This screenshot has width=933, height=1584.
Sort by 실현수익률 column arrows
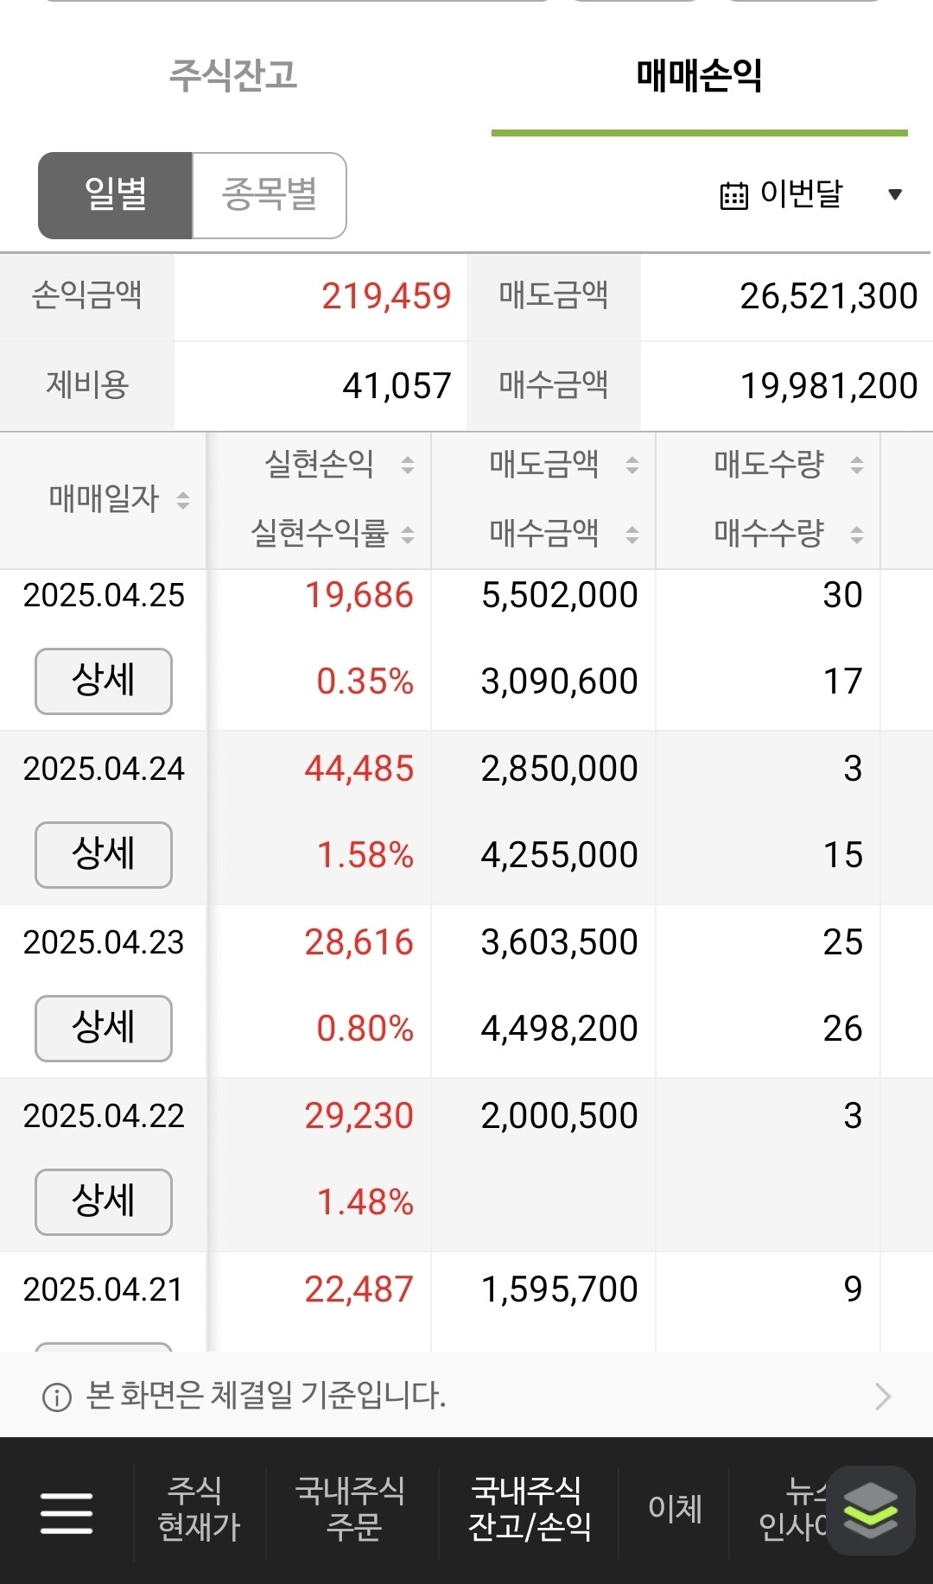point(408,535)
